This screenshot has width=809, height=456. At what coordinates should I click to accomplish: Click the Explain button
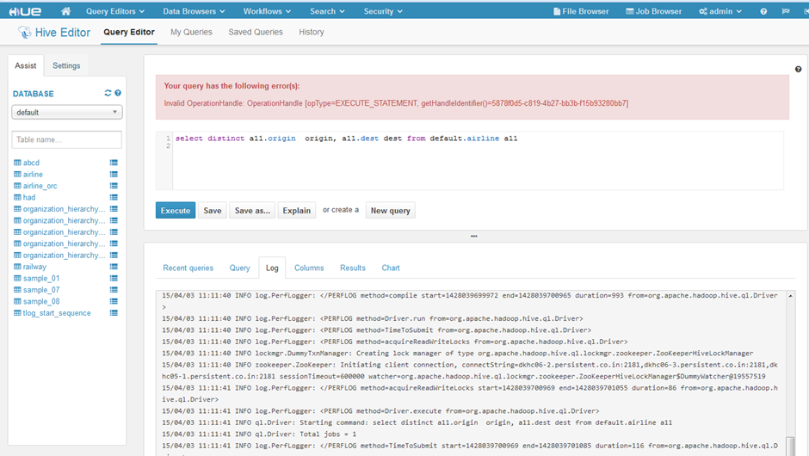(297, 211)
